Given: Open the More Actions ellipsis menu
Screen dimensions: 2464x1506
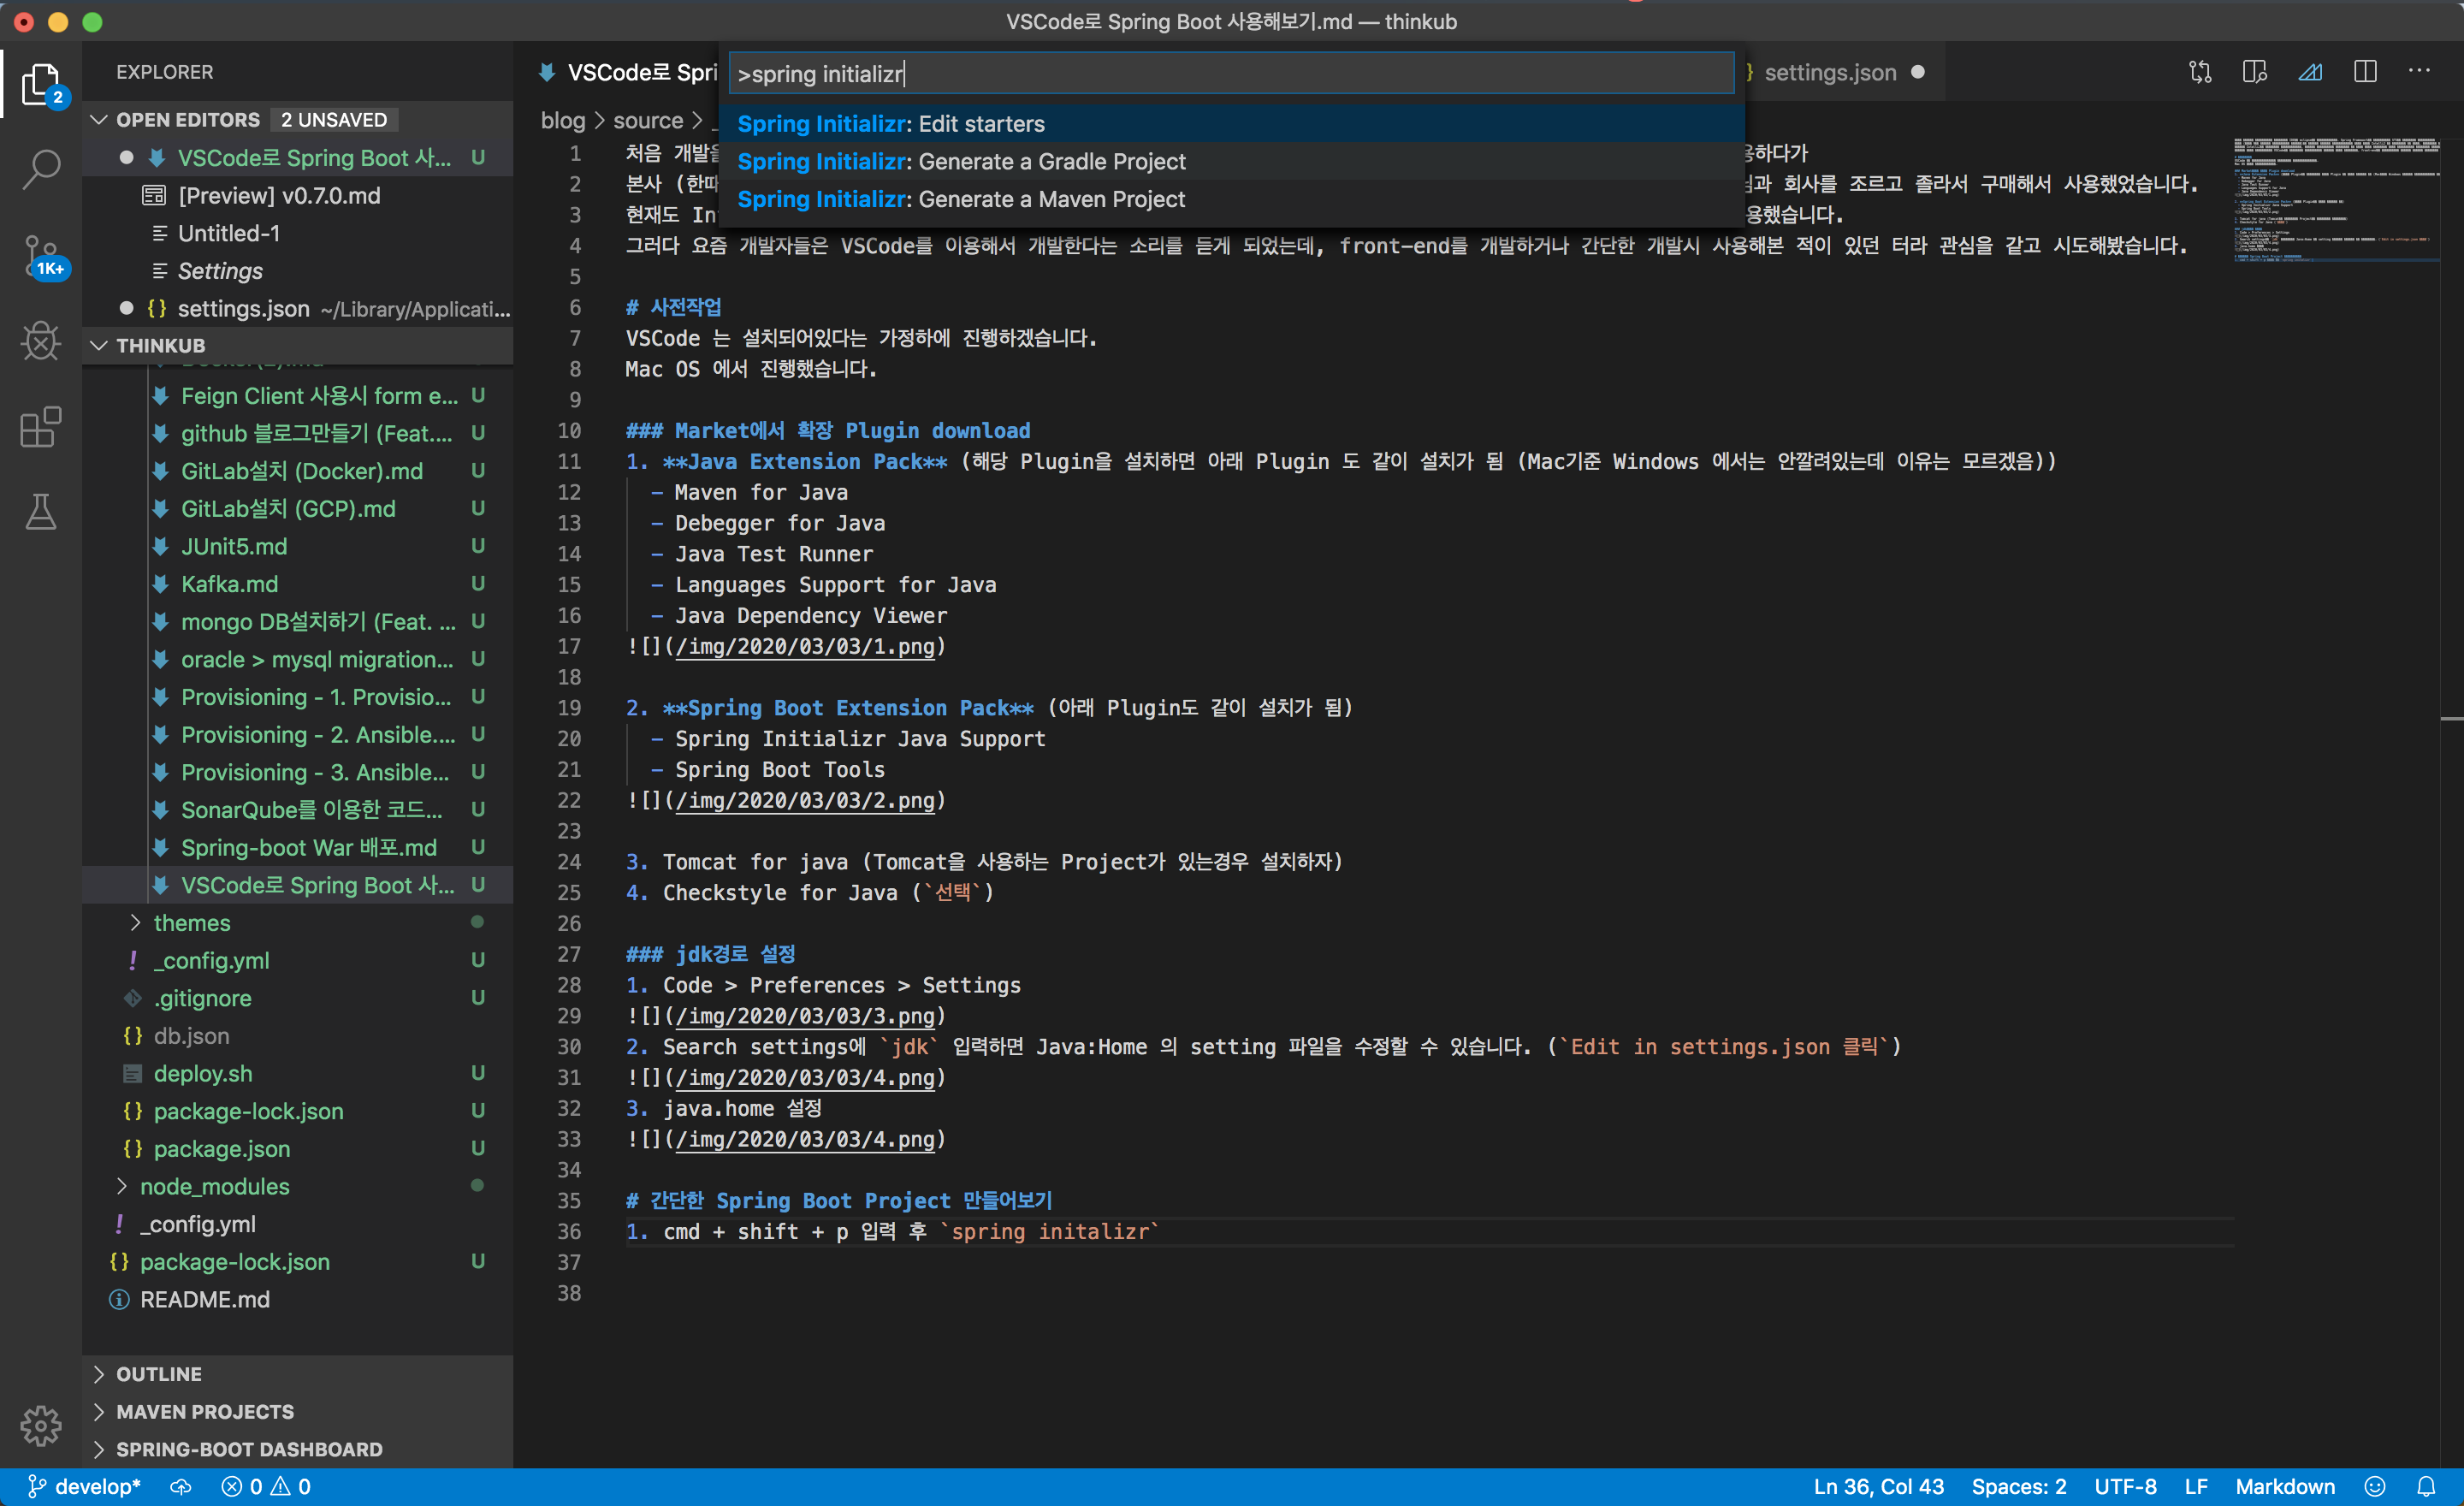Looking at the screenshot, I should pos(2420,71).
